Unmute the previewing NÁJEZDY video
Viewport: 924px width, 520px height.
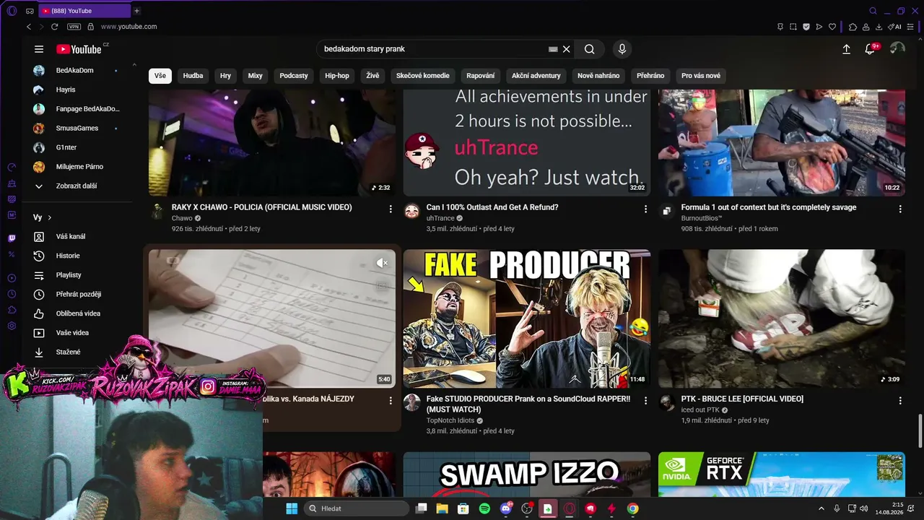(x=382, y=263)
